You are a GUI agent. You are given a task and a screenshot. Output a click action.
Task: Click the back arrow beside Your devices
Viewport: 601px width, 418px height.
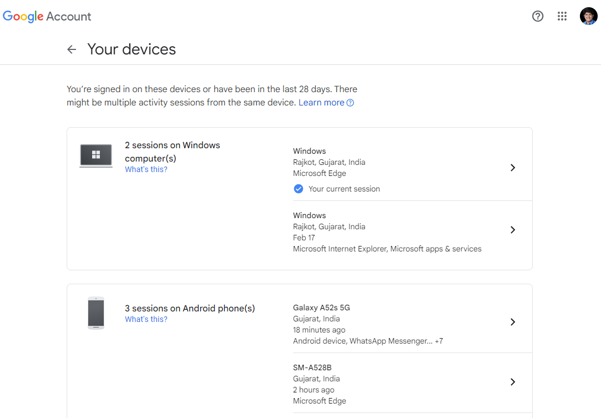[x=72, y=49]
